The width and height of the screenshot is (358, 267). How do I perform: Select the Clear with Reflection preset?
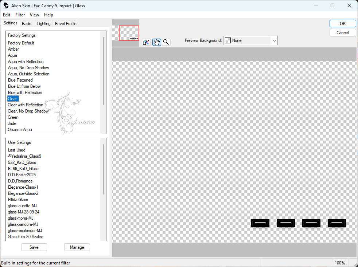coord(26,105)
